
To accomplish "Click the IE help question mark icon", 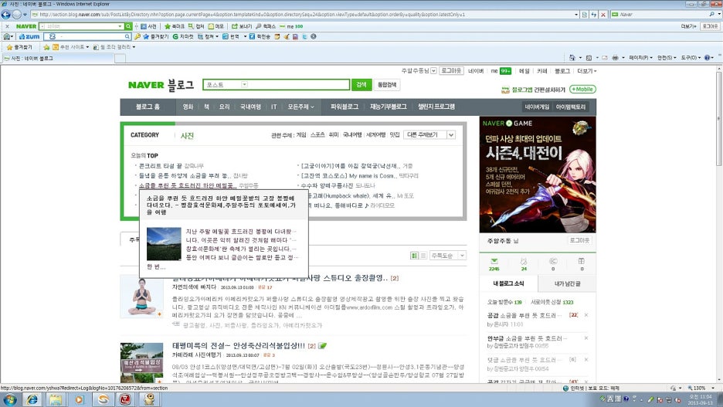I will pos(707,58).
